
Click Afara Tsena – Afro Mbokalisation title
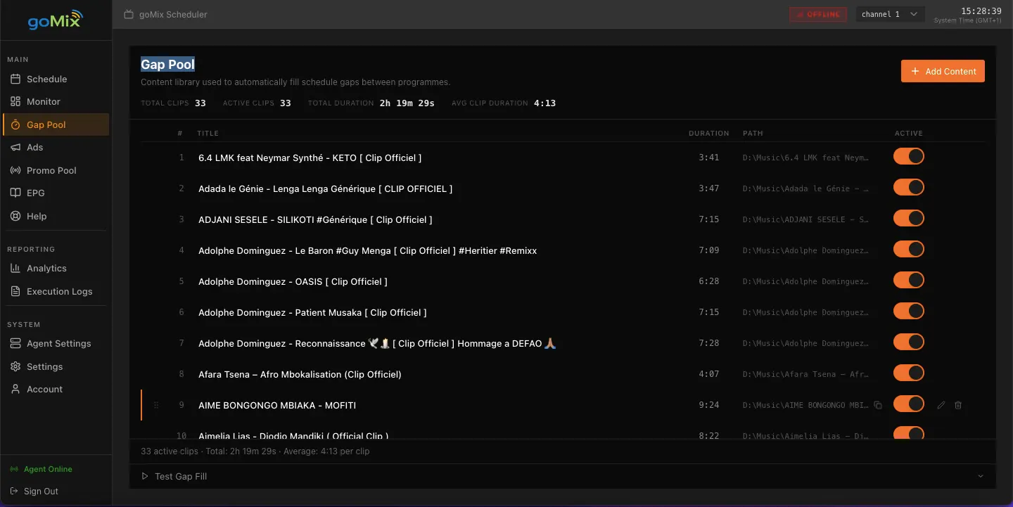coord(300,374)
